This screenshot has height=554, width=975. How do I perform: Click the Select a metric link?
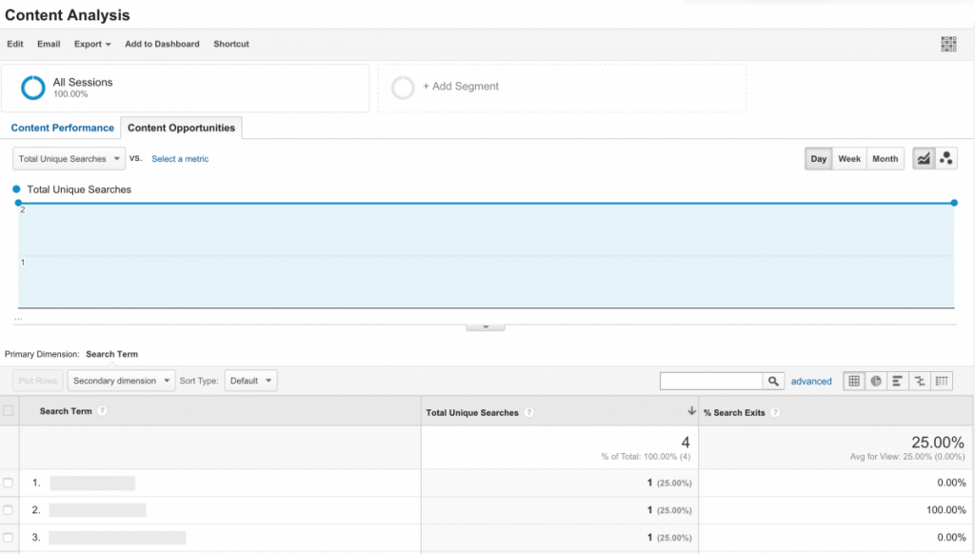[x=180, y=159]
